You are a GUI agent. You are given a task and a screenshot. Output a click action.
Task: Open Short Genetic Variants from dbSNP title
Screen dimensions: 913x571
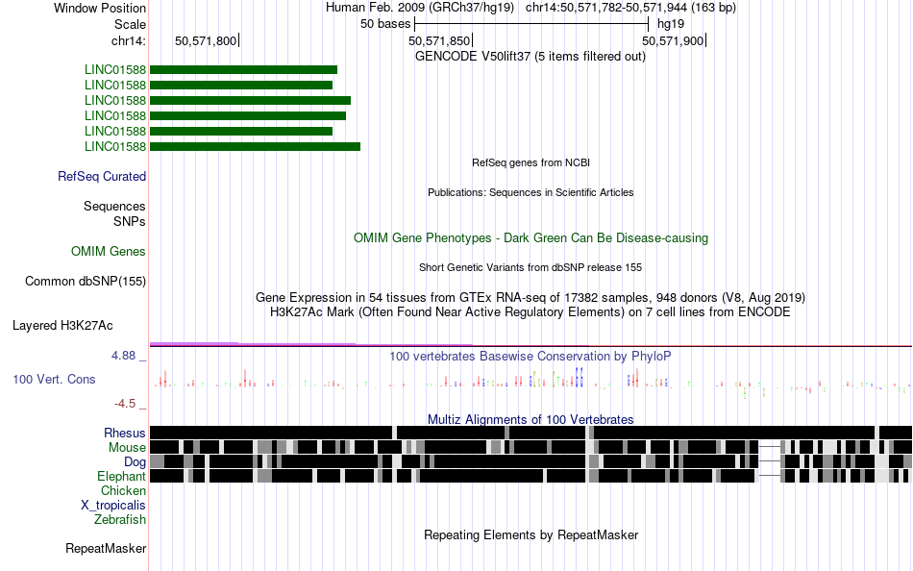click(531, 267)
